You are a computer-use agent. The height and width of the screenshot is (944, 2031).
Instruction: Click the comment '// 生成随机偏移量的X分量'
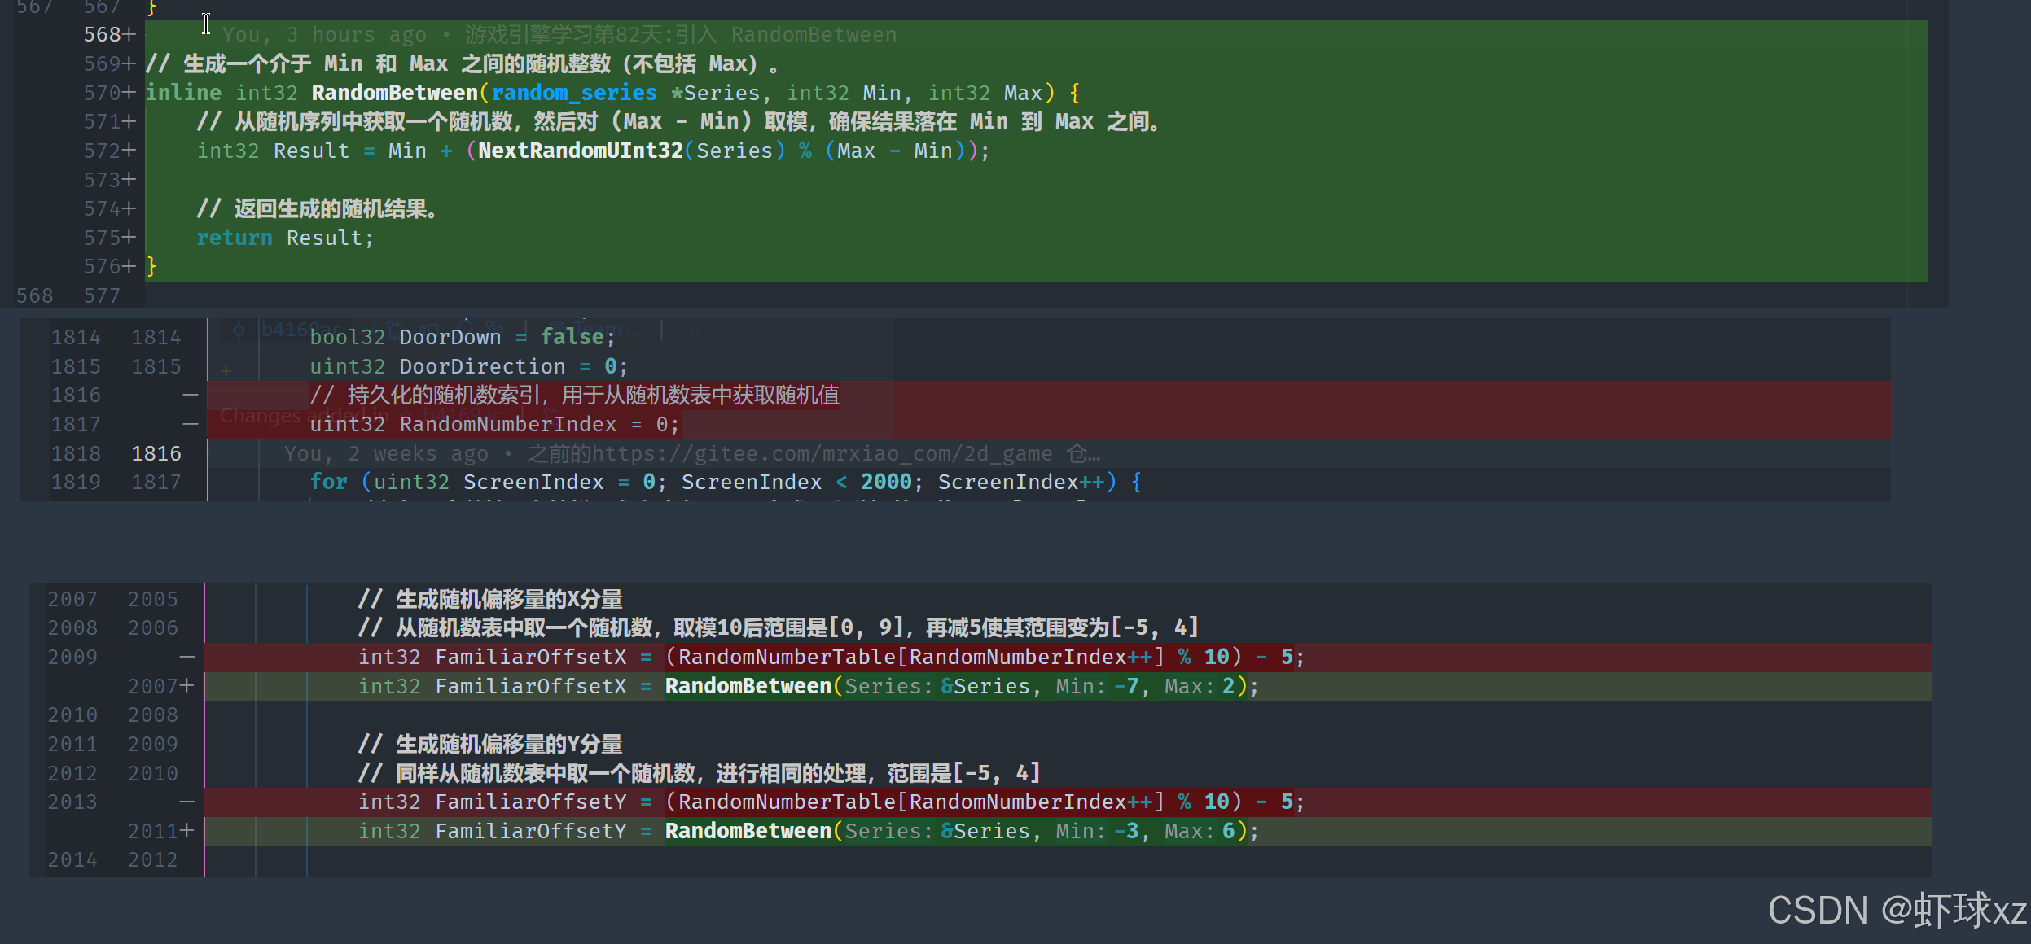[x=490, y=600]
